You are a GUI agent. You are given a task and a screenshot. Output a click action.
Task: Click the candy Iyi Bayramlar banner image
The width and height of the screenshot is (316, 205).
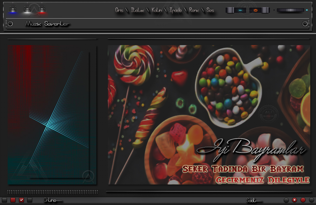click(209, 115)
